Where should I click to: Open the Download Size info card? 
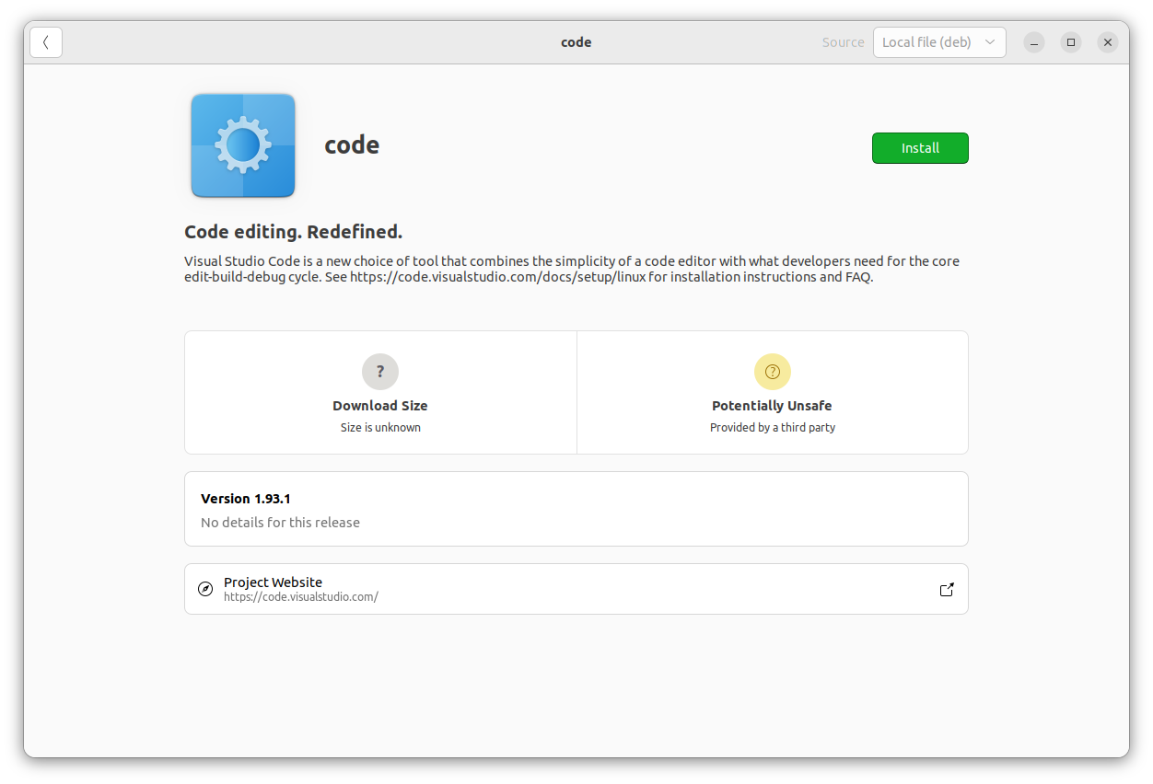pos(380,393)
